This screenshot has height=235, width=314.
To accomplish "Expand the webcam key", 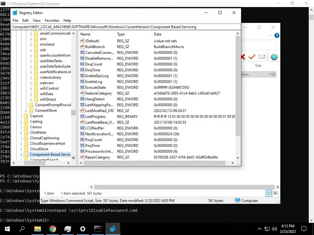I will 31,83.
